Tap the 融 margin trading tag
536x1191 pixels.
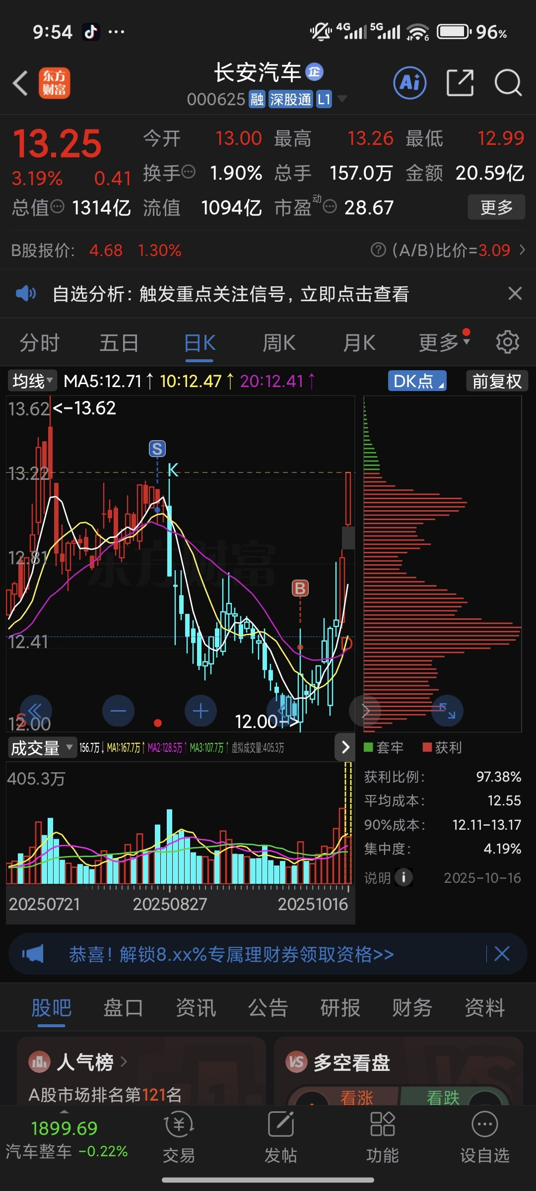(257, 99)
